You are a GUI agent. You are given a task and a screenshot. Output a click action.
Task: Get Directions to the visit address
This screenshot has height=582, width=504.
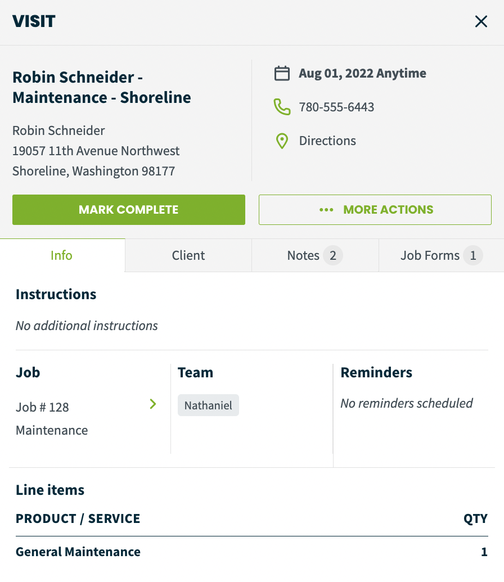pyautogui.click(x=327, y=141)
